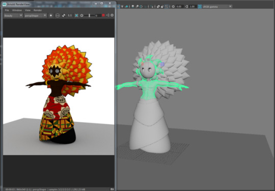Edit the viewport exposure field 0.00
The height and width of the screenshot is (191, 275).
179,7
